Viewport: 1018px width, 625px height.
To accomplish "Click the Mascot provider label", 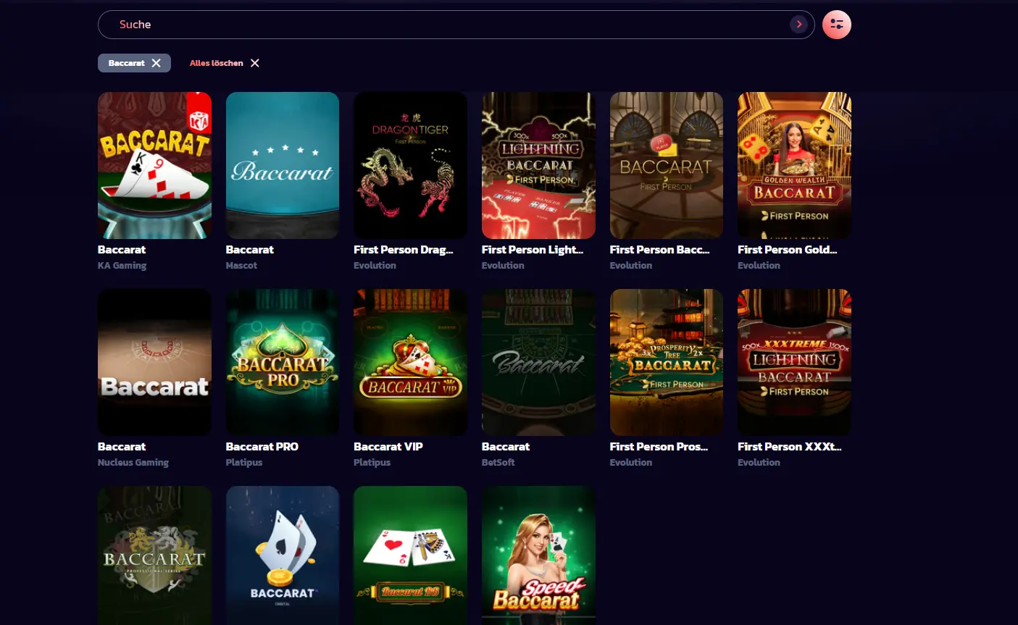I will pyautogui.click(x=241, y=266).
